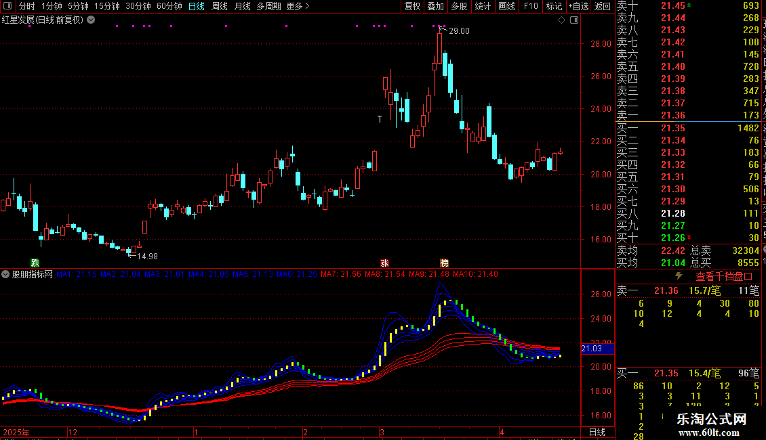Click the T marker on the chart
This screenshot has height=440, width=766.
pos(380,119)
